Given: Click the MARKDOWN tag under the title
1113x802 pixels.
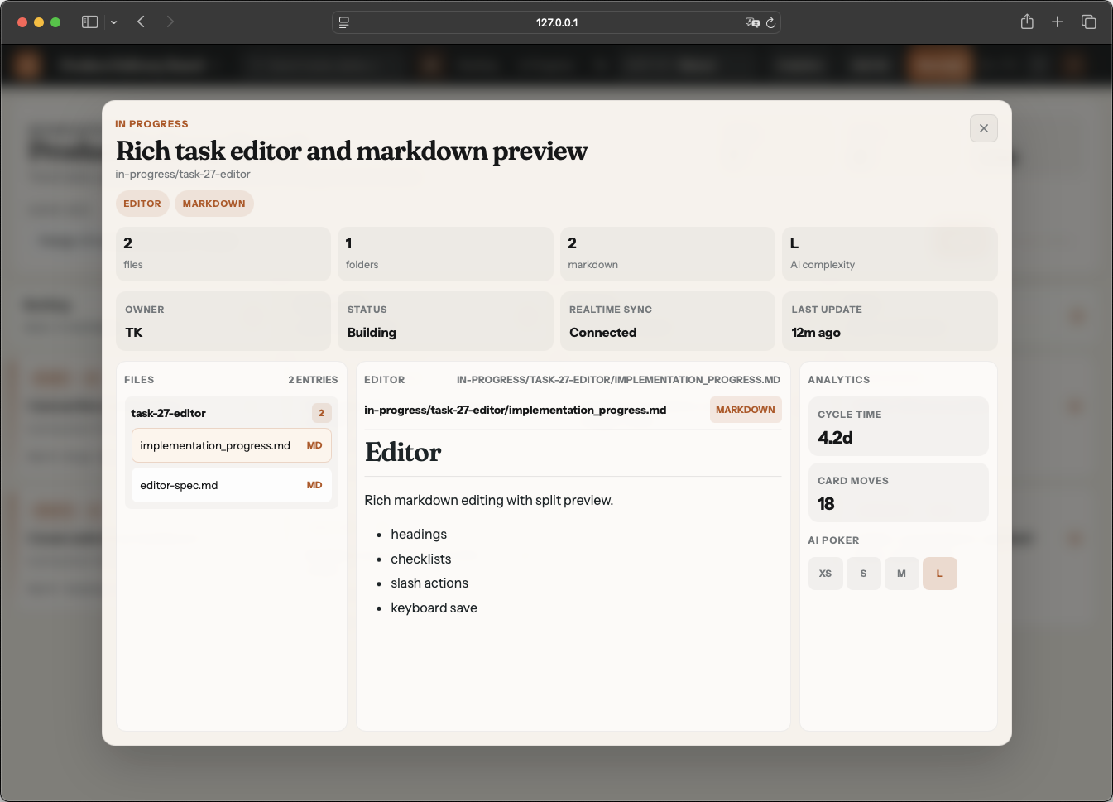Looking at the screenshot, I should click(x=213, y=204).
